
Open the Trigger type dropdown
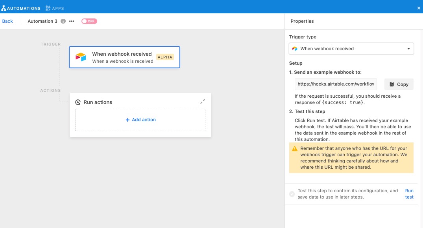[x=351, y=49]
